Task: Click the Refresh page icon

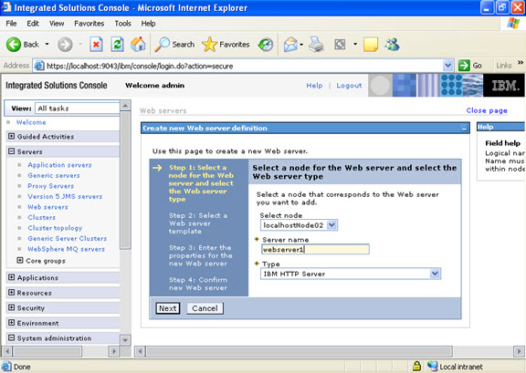Action: [118, 45]
